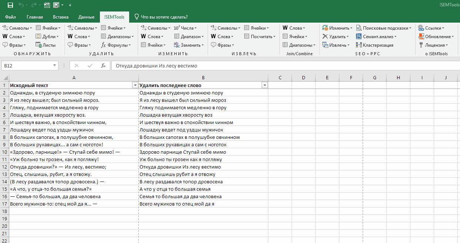Open the Посчитать menu
Image resolution: width=460 pixels, height=243 pixels.
[260, 36]
